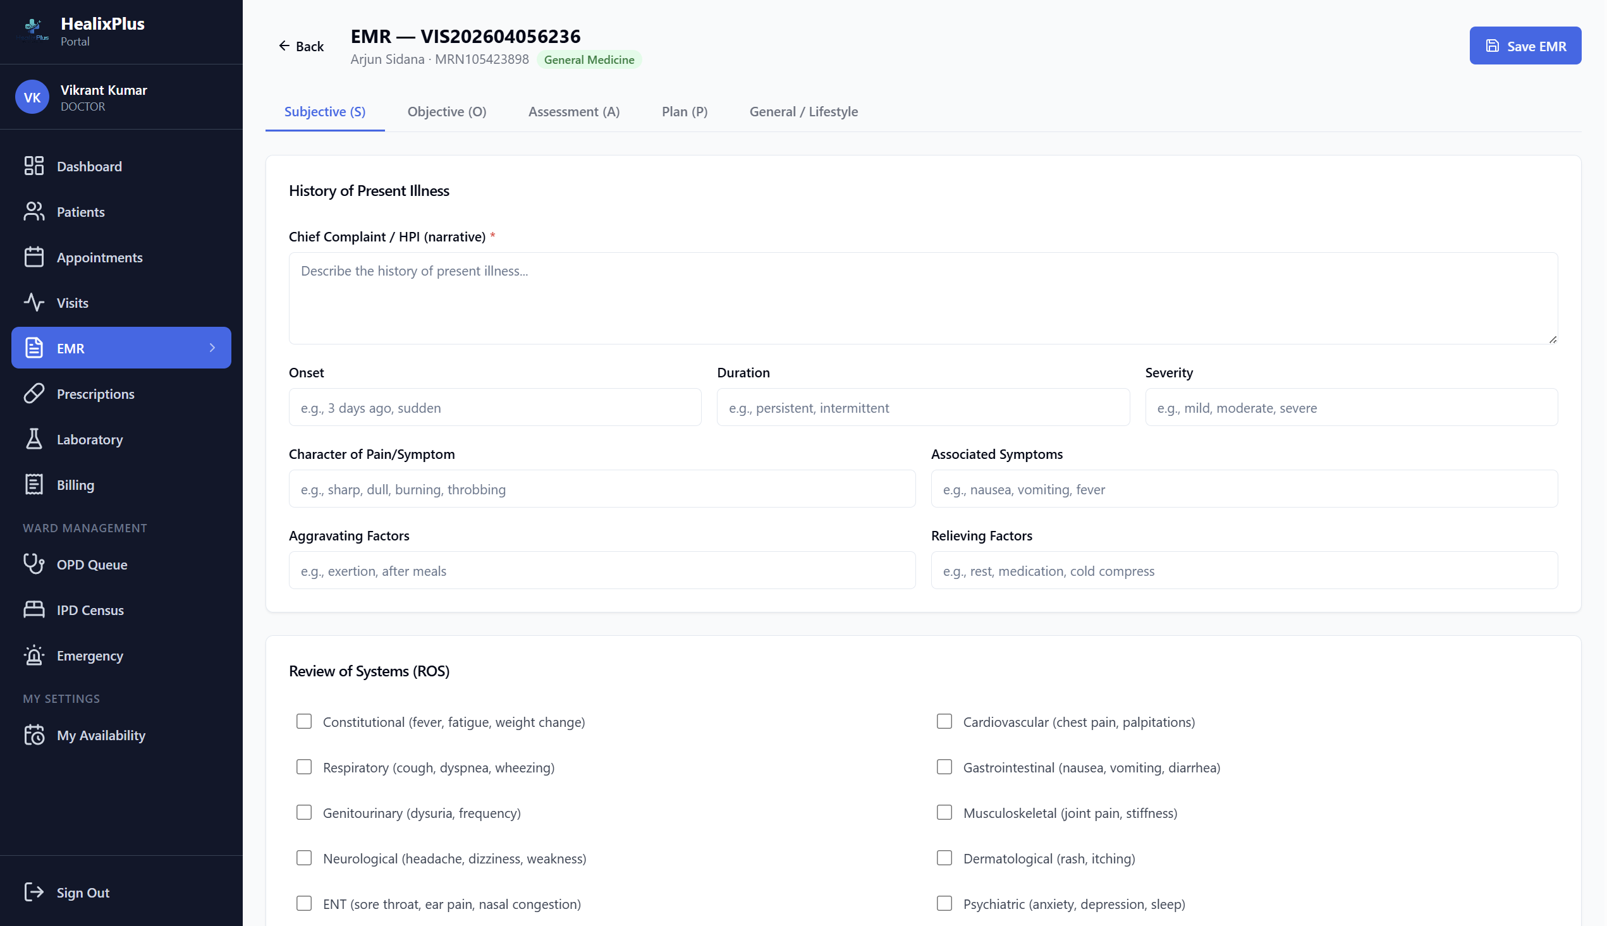Select the Laboratory flask icon

[x=34, y=439]
